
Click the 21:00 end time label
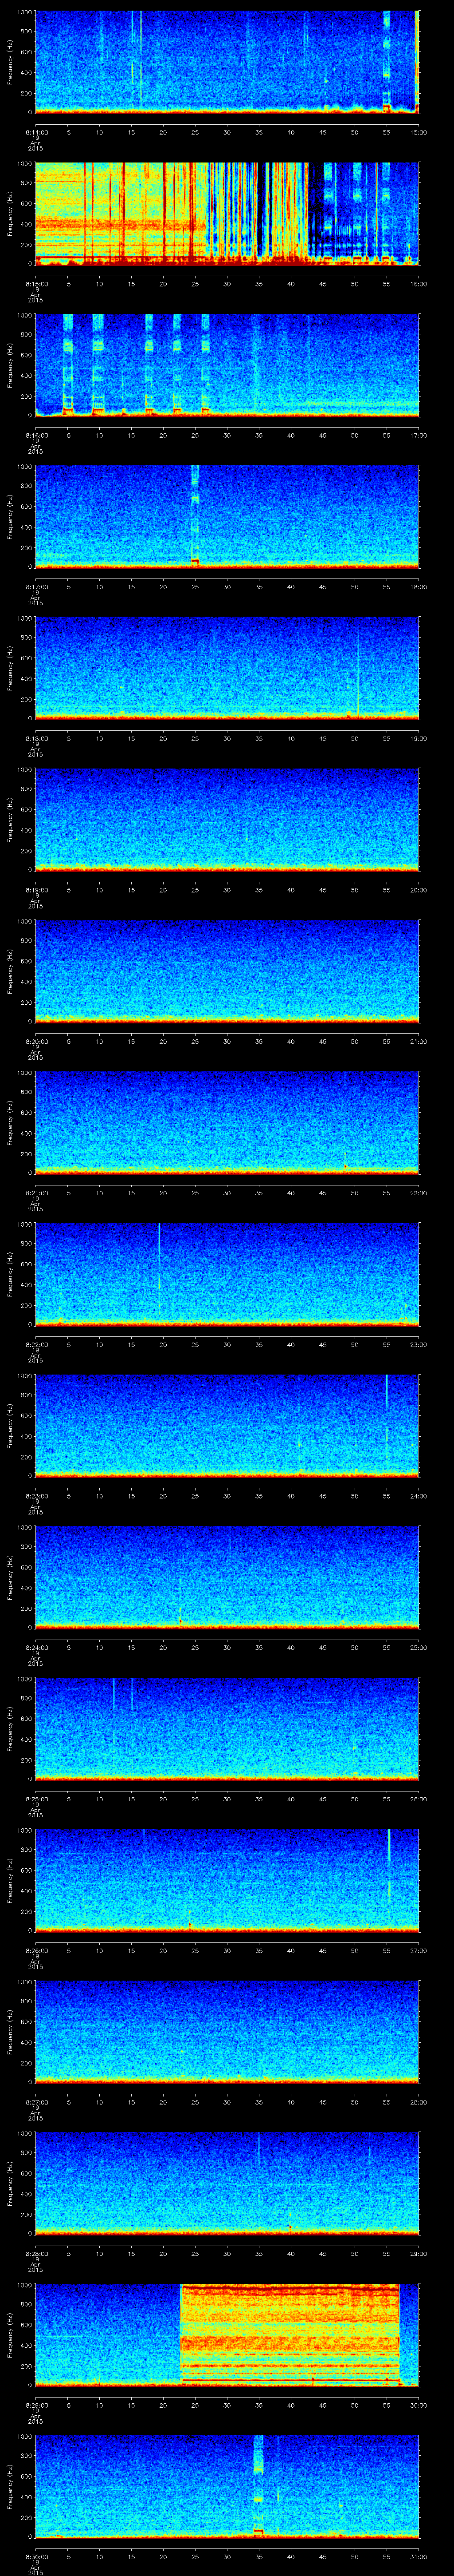(x=419, y=1041)
